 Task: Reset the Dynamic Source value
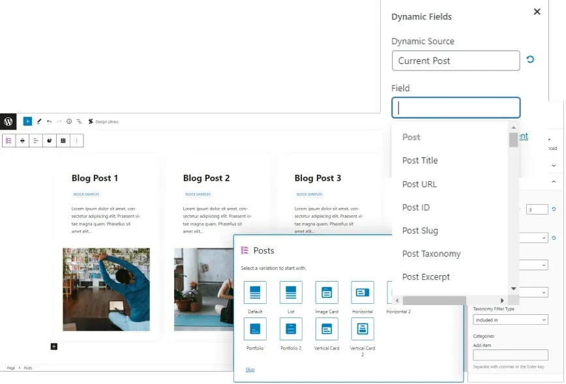530,59
